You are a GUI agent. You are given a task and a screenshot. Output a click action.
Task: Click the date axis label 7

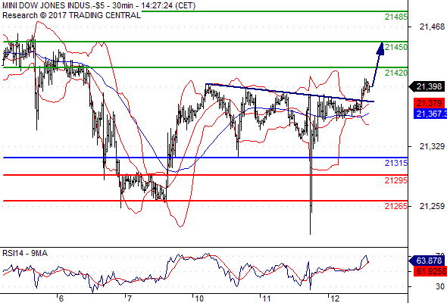(x=129, y=298)
